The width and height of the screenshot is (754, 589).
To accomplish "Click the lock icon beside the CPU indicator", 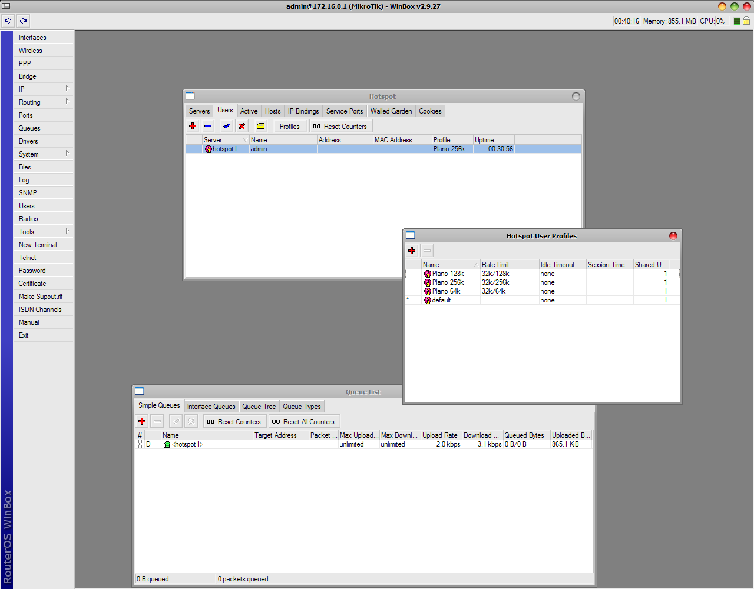I will 746,21.
